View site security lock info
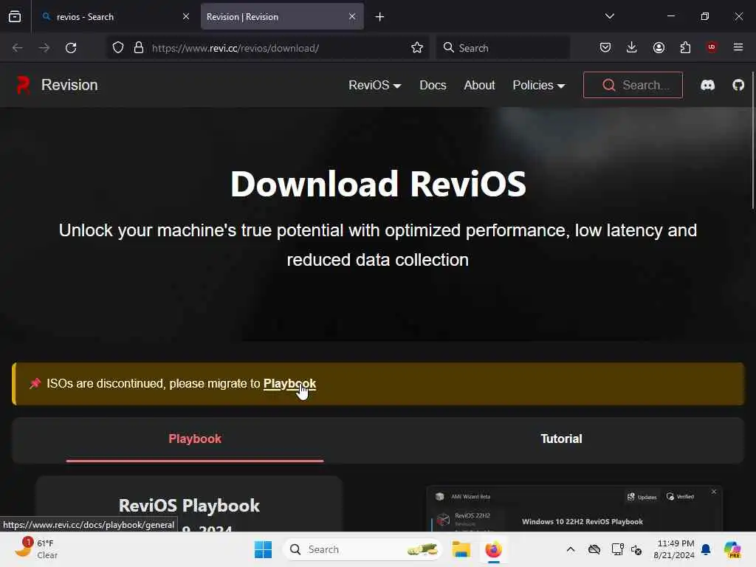This screenshot has width=756, height=567. 139,48
